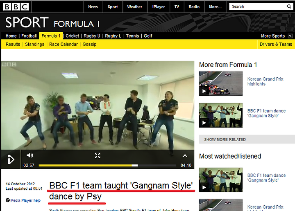The width and height of the screenshot is (295, 211).
Task: Open the More... menu in top bar
Action: point(216,7)
